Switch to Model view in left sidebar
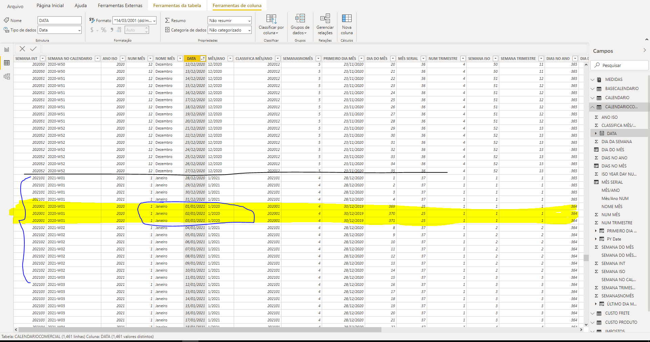This screenshot has height=342, width=650. tap(7, 76)
